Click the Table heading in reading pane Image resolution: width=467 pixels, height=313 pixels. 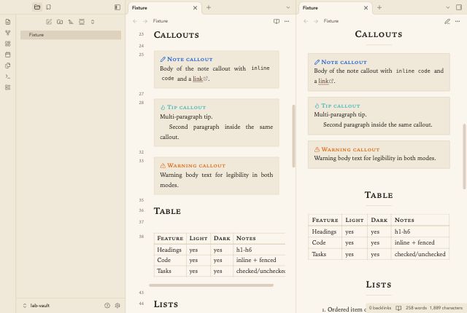tap(379, 195)
